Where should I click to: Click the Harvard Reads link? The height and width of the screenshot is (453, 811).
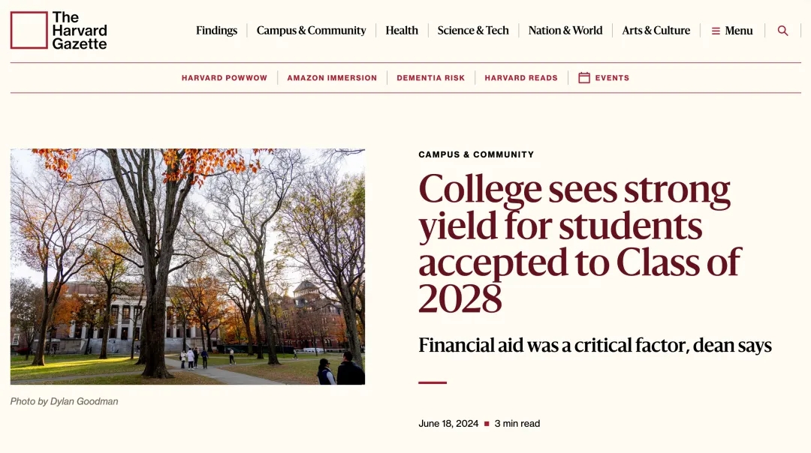click(x=521, y=78)
